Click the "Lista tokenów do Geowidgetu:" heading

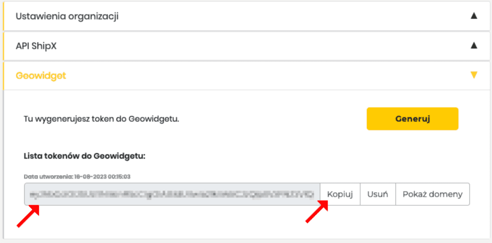(x=85, y=156)
